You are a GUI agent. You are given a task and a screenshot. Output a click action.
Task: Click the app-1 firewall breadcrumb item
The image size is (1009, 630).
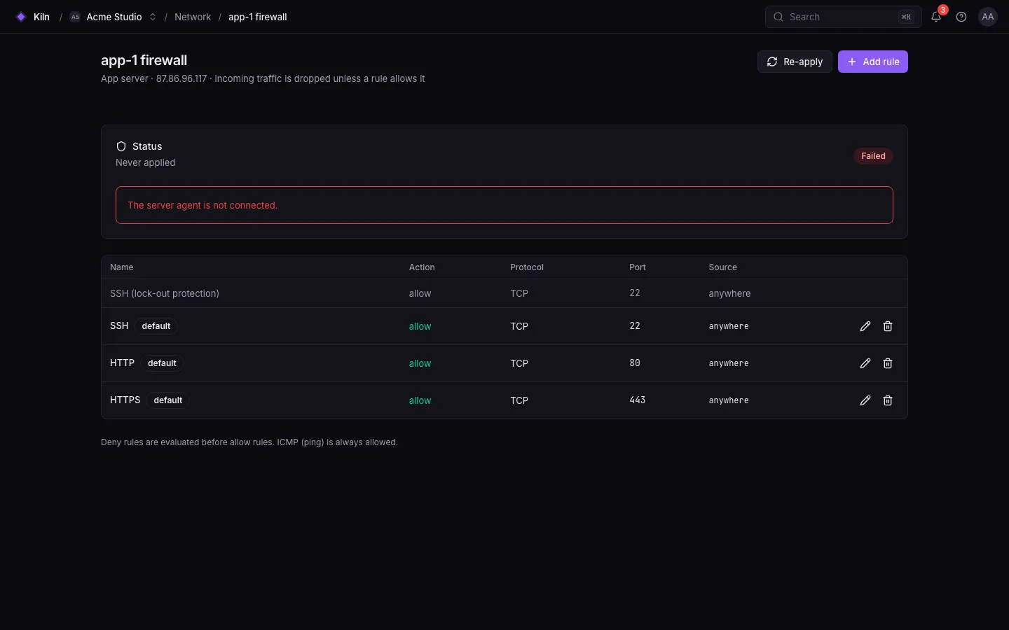(258, 17)
